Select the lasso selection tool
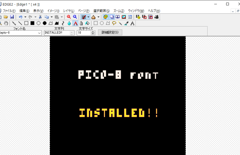The width and height of the screenshot is (240, 155). click(x=114, y=23)
